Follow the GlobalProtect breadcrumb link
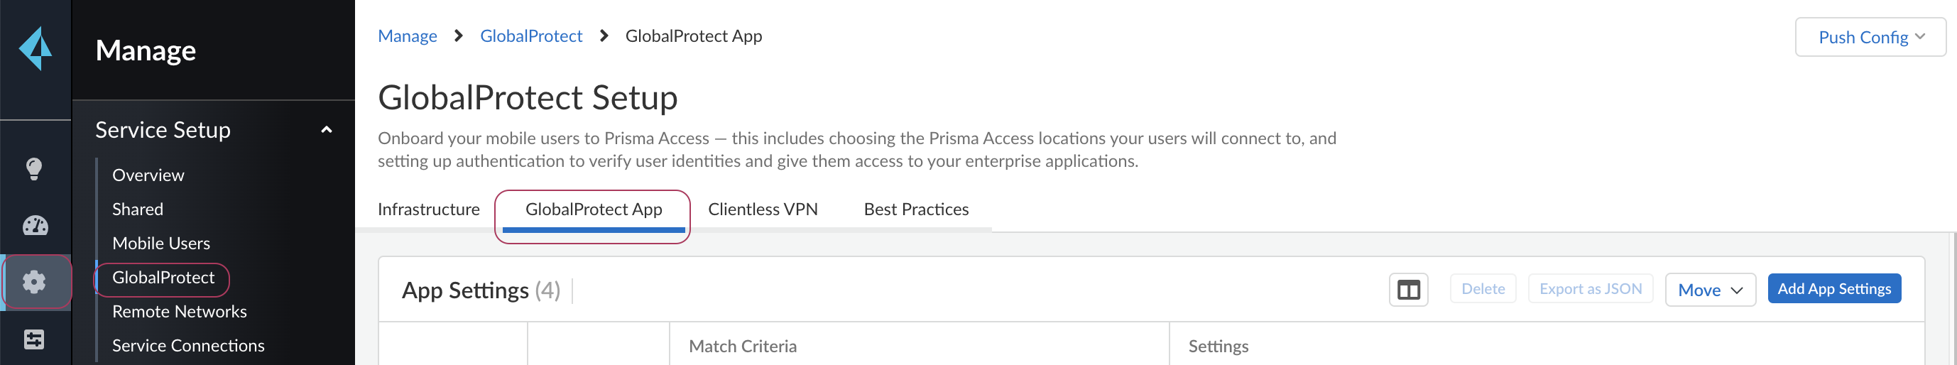This screenshot has width=1957, height=365. (x=531, y=36)
